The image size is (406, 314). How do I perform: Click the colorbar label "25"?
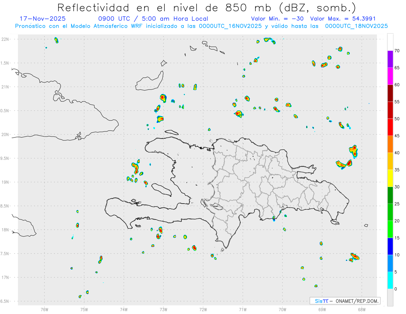click(x=397, y=204)
